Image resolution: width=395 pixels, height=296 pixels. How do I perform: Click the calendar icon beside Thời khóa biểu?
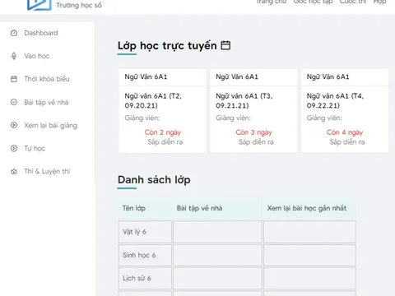click(x=14, y=79)
